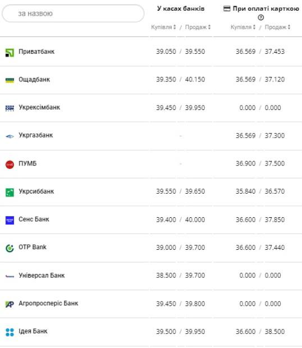Click the Сенс Банк blue logo icon

point(10,220)
